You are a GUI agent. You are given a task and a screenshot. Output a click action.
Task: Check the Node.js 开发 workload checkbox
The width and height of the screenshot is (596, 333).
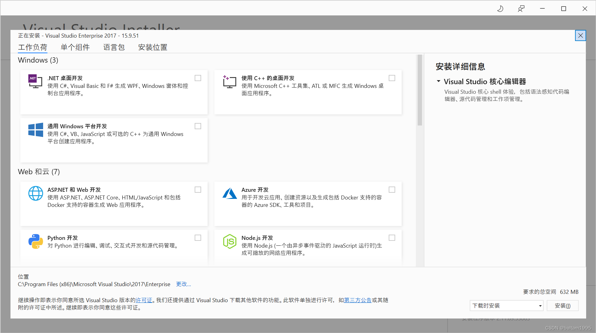coord(392,238)
